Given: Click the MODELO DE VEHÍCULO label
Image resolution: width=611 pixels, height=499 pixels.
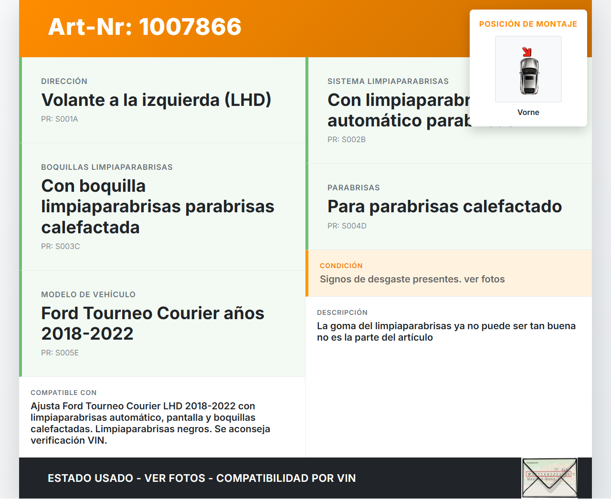Looking at the screenshot, I should click(x=88, y=294).
